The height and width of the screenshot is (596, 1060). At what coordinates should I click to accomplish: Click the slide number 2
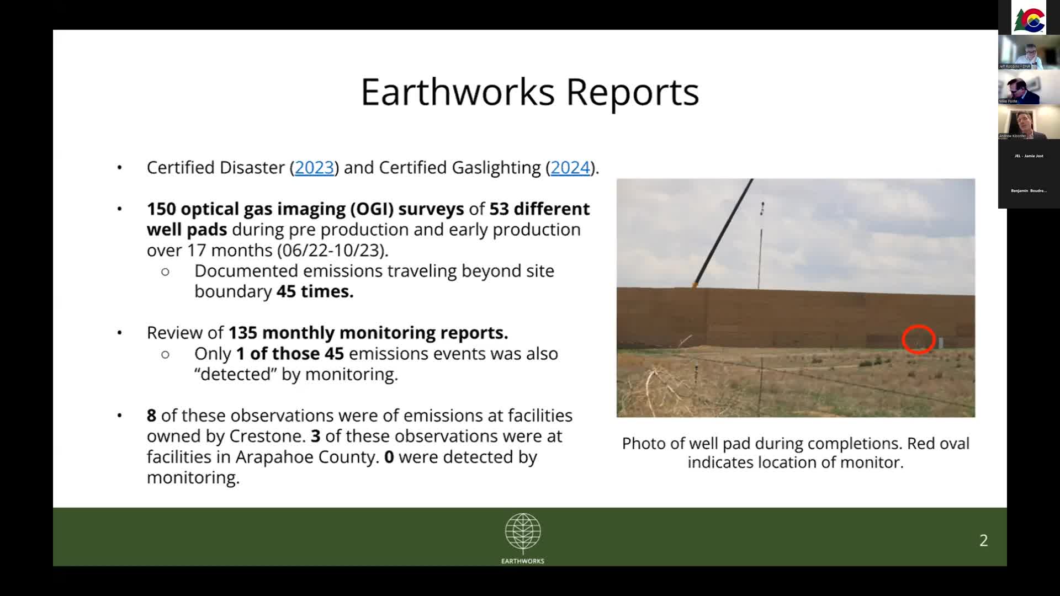tap(983, 540)
